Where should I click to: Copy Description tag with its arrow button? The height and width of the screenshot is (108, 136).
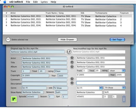(72, 83)
